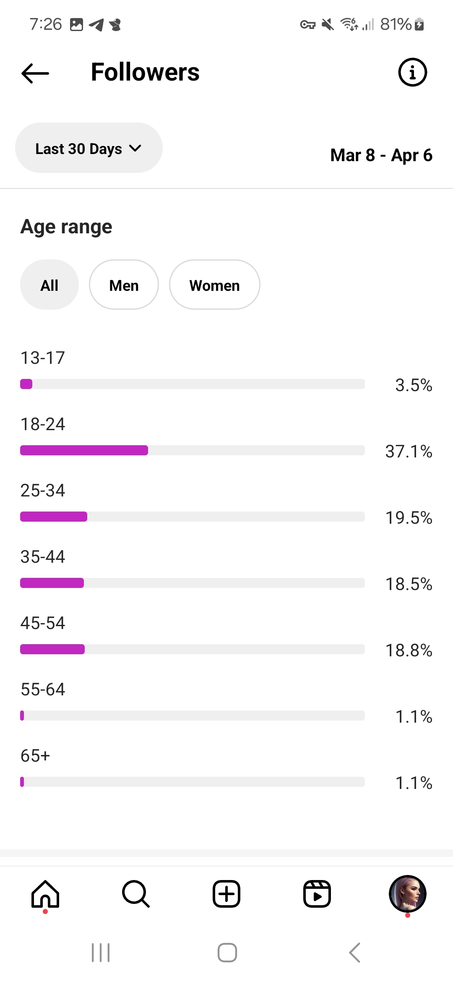This screenshot has width=453, height=982.
Task: Tap the 45-54 age range bar
Action: coord(193,649)
